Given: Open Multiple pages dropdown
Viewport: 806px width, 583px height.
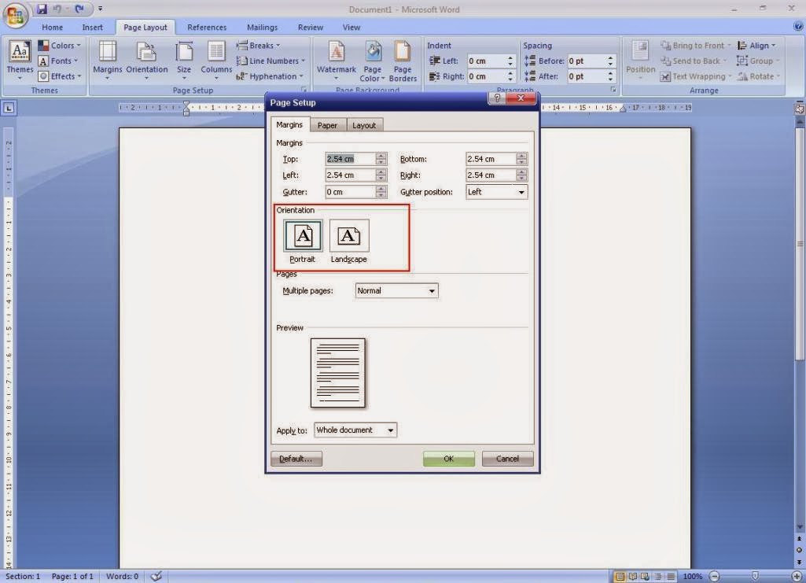Looking at the screenshot, I should click(x=396, y=290).
